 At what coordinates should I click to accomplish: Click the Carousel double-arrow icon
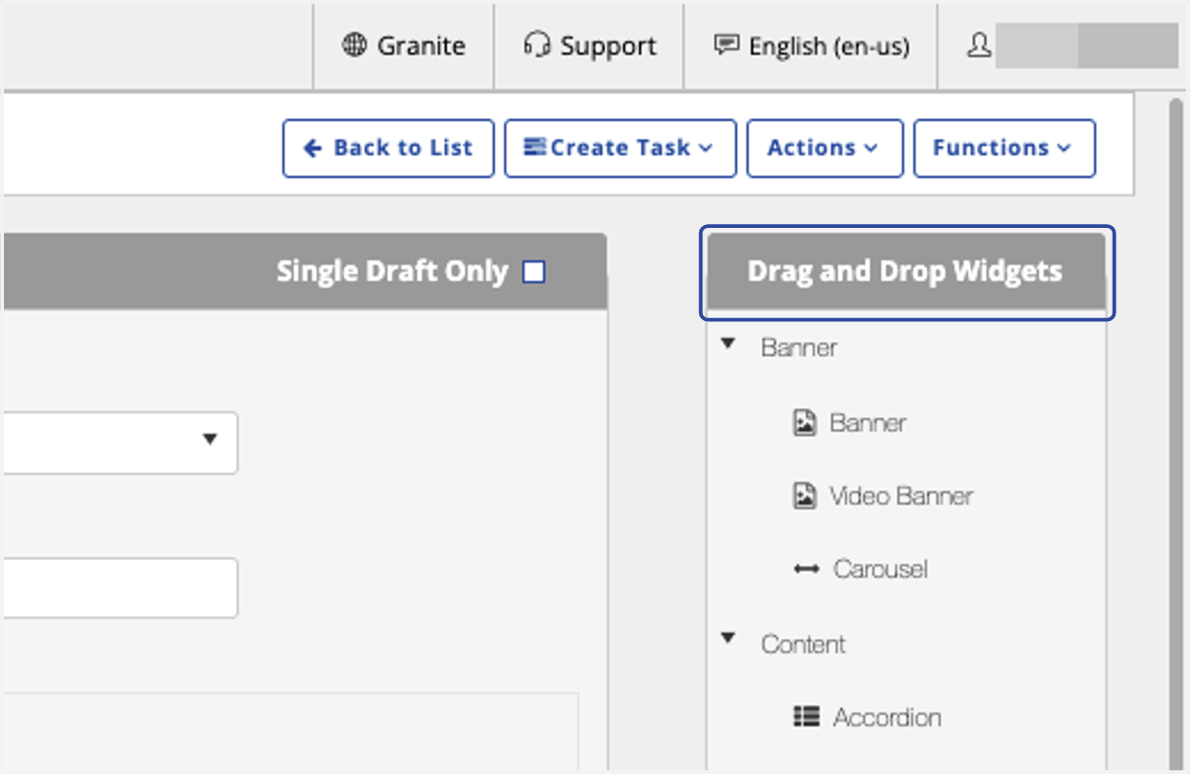coord(806,570)
